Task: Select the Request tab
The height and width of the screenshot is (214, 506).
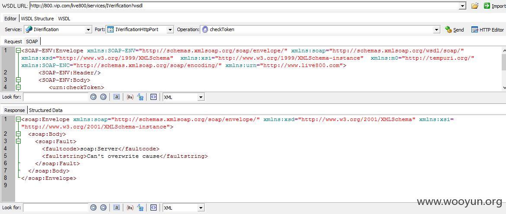Action: click(x=13, y=42)
